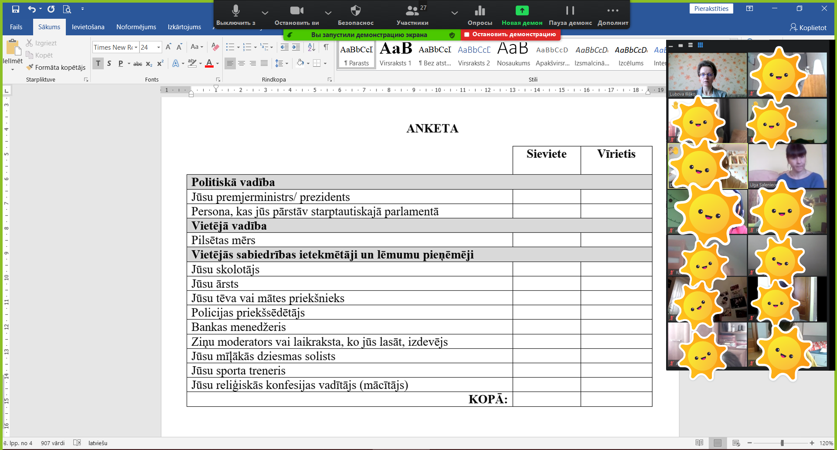Open the Change Case Aa dropdown
The height and width of the screenshot is (450, 837).
coord(197,47)
